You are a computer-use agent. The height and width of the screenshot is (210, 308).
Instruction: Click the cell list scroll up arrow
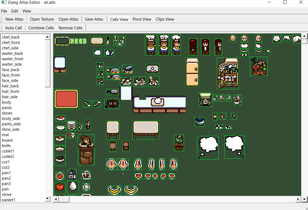[47, 37]
